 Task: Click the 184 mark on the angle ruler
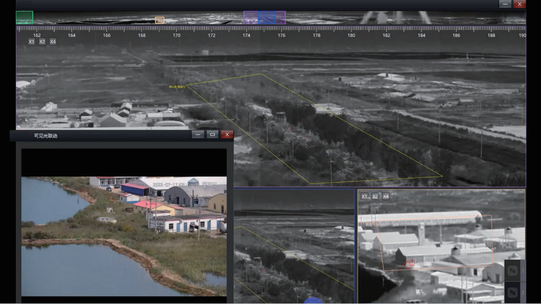[421, 35]
